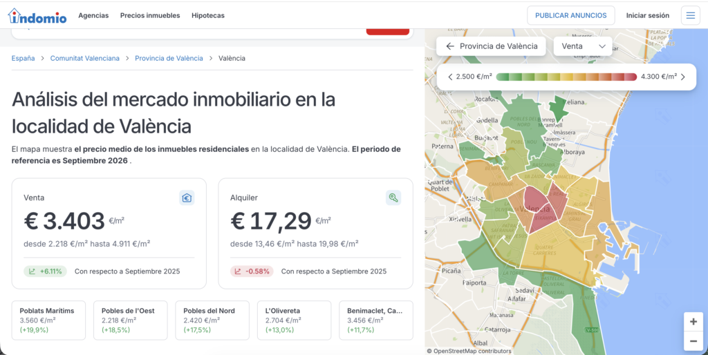
Task: Open the Pobles de l'Oest card
Action: pos(131,320)
